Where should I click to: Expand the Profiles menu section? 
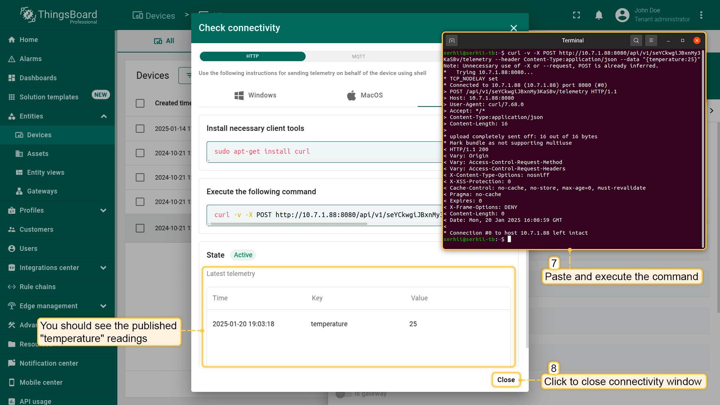coord(103,210)
